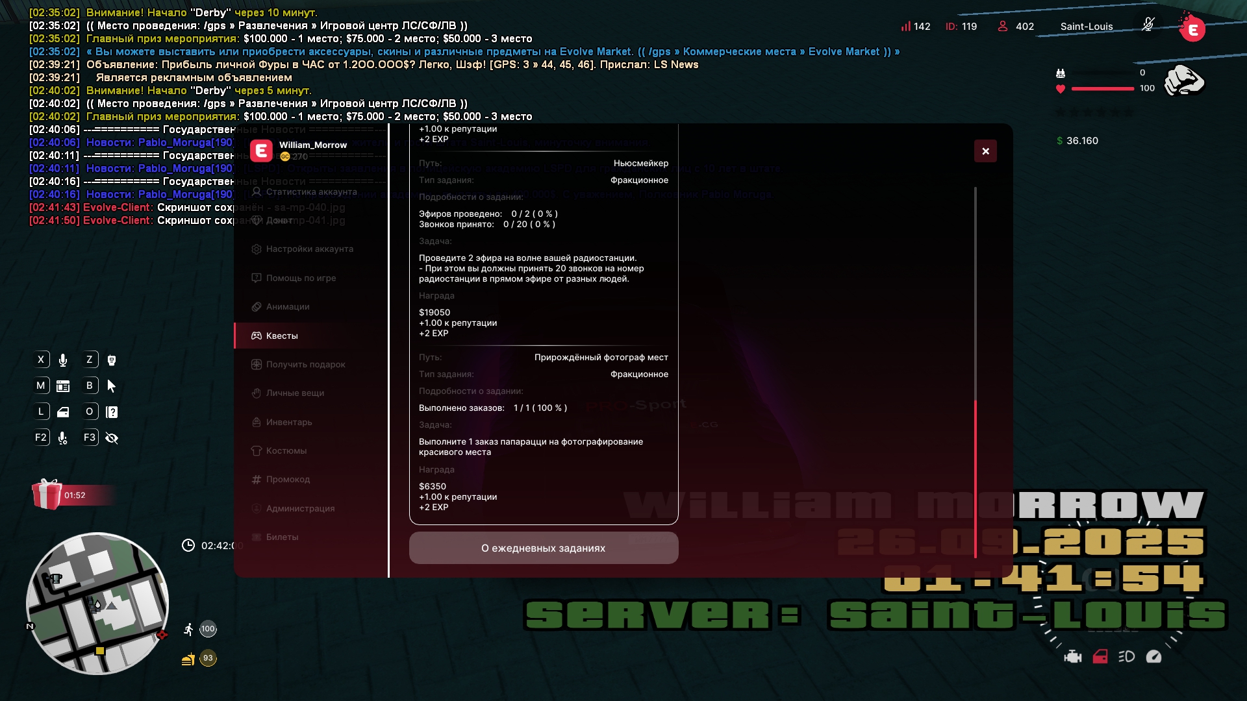Toggle the HUD visibility eye icon
This screenshot has width=1247, height=701.
point(112,438)
